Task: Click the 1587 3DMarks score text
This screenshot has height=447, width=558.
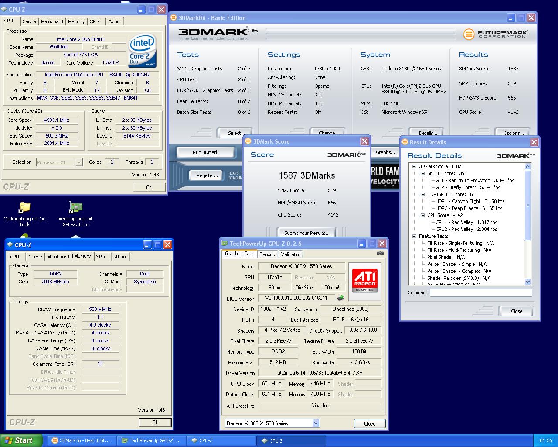Action: 307,175
